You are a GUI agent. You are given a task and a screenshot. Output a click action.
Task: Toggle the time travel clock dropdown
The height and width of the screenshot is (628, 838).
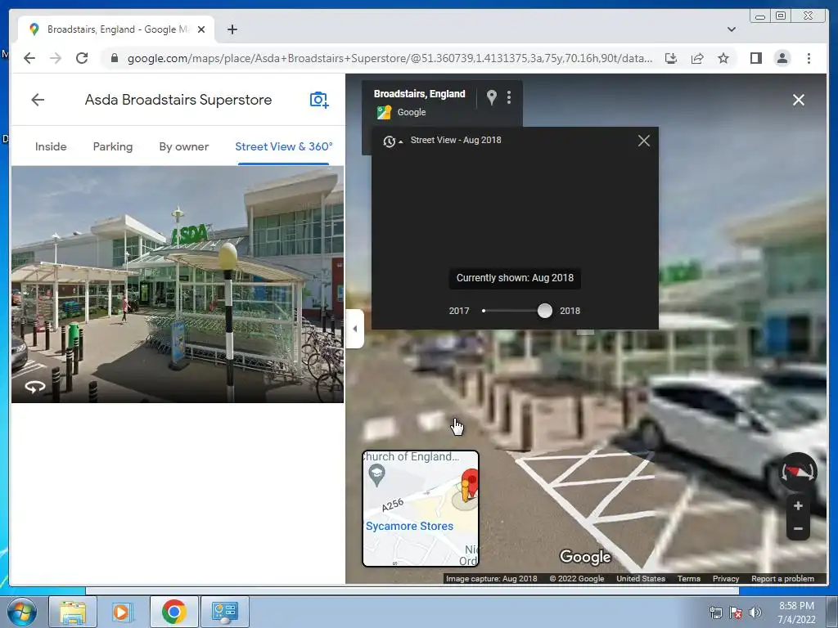pos(392,141)
